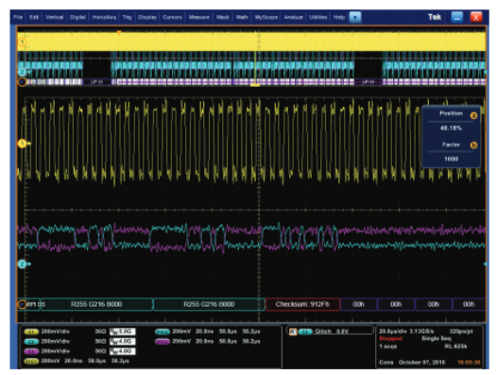497x375 pixels.
Task: Open the Cursors menu
Action: coord(172,17)
